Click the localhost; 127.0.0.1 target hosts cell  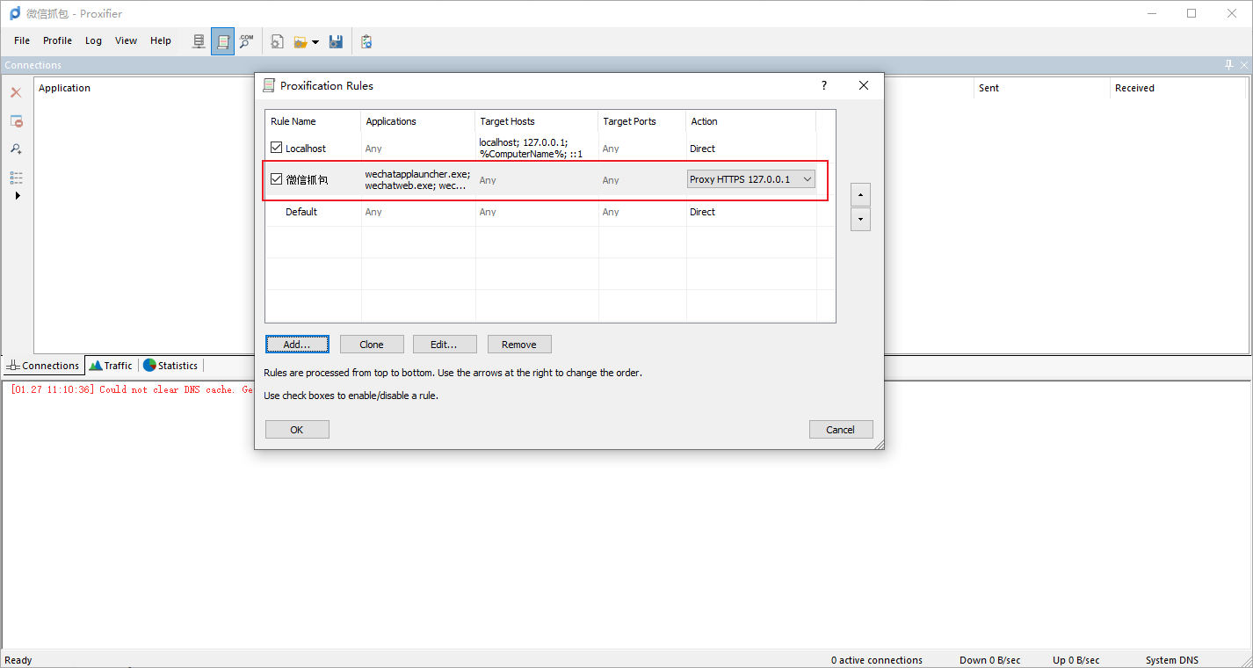pos(537,148)
